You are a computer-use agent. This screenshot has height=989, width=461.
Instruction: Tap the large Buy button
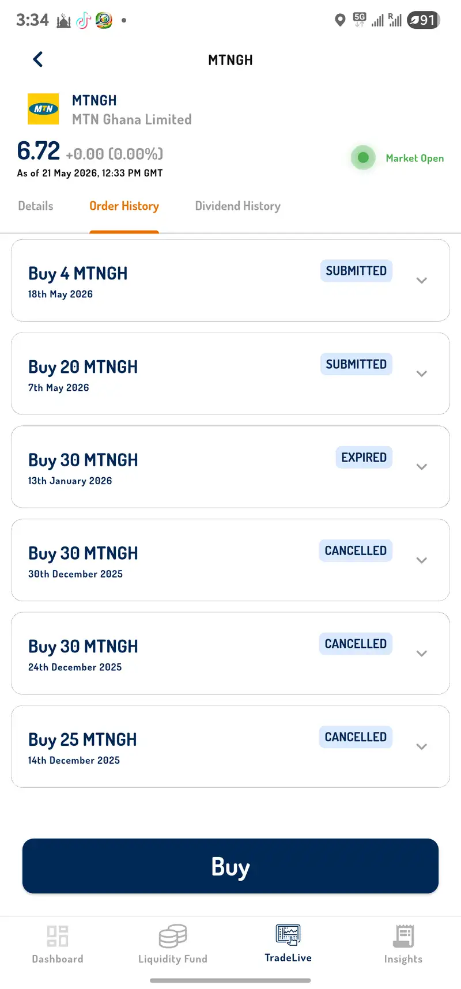tap(231, 866)
